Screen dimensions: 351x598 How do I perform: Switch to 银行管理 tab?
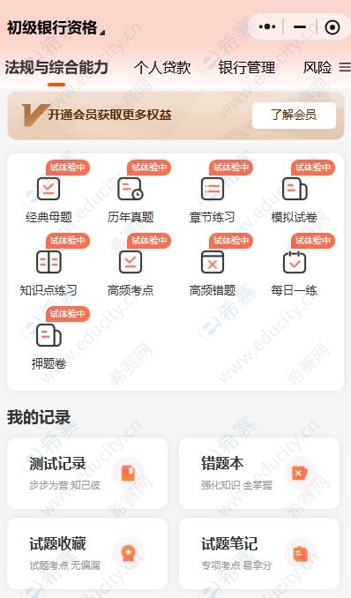(246, 68)
